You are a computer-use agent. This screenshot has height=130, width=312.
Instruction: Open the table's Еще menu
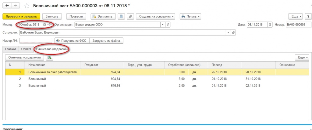point(302,57)
